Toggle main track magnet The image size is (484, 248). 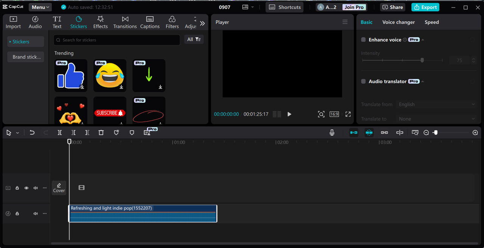354,133
